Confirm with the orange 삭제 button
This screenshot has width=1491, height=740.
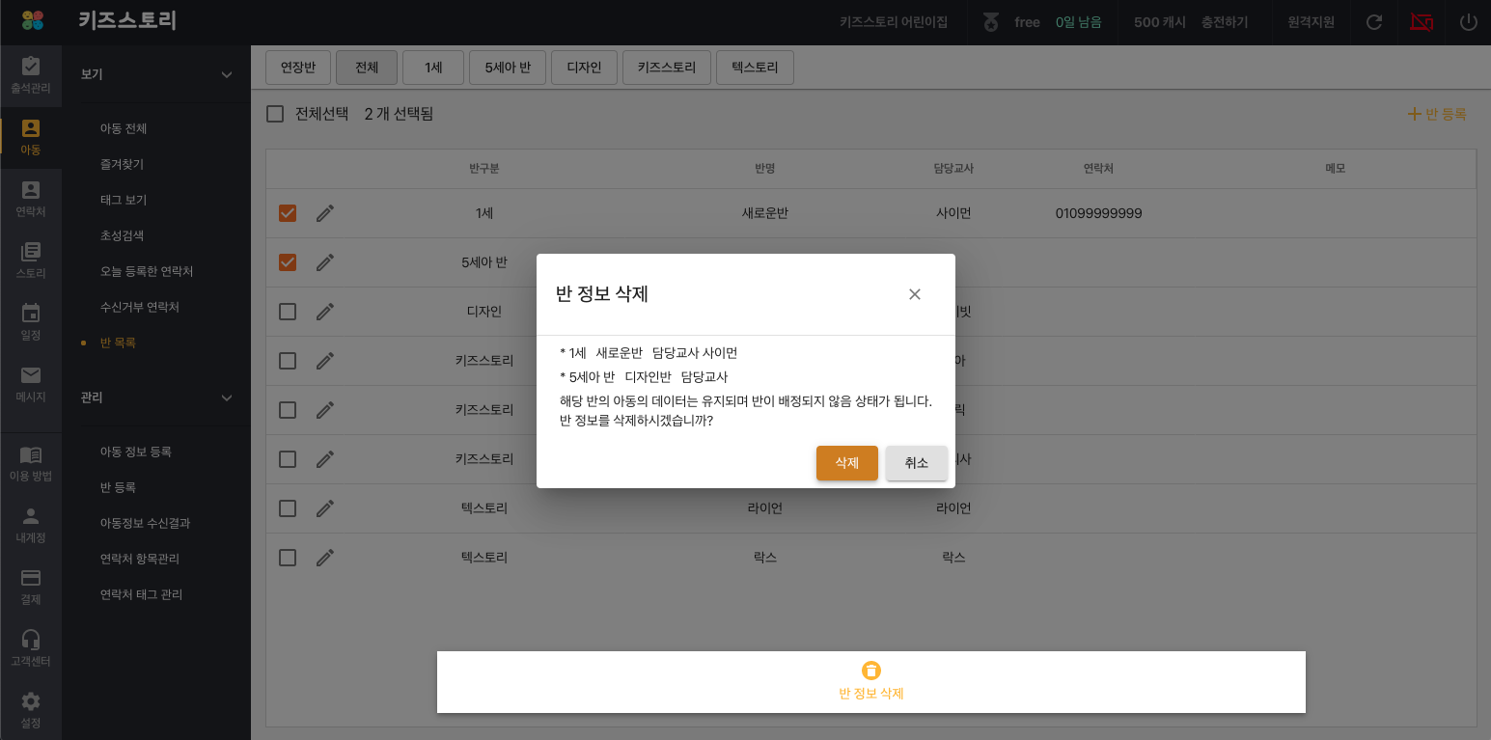coord(847,463)
